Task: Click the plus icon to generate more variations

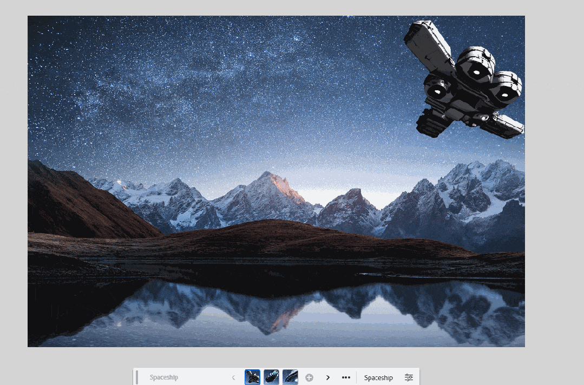Action: point(309,377)
